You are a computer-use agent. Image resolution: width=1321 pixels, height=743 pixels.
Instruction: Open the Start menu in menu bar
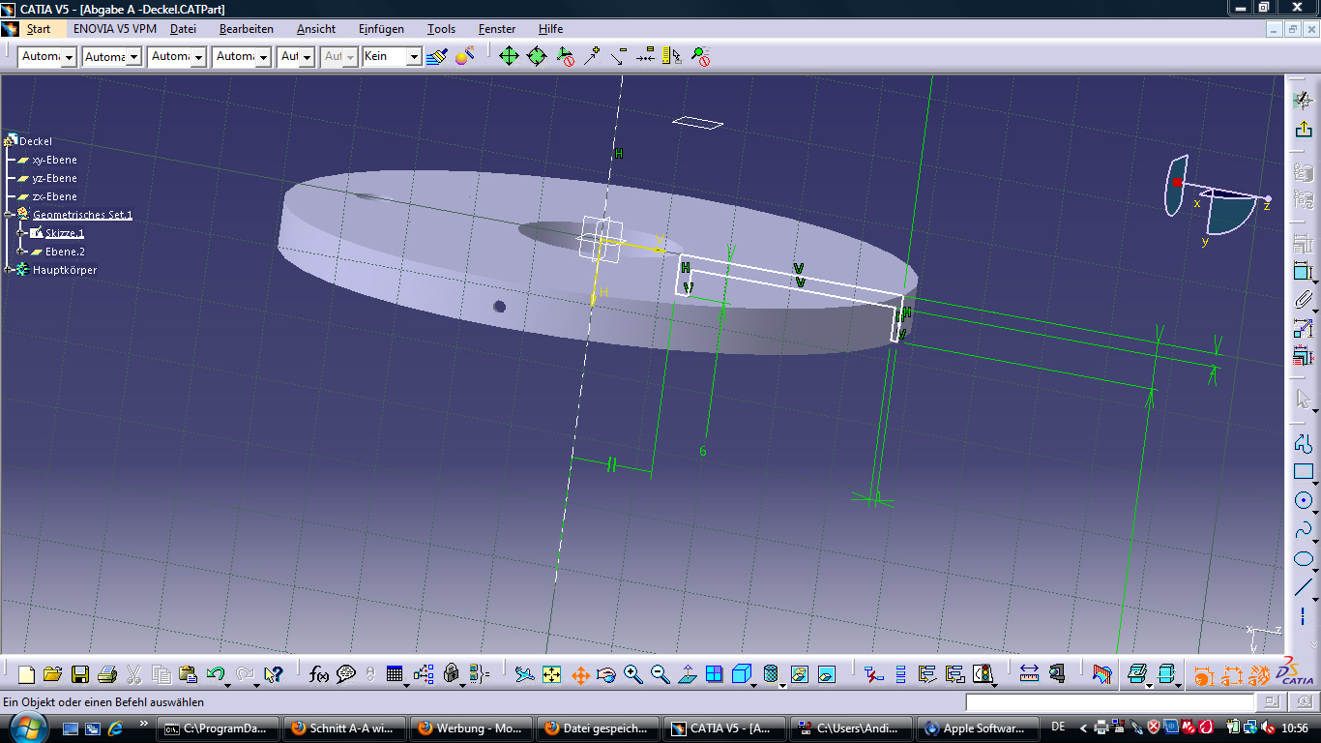39,29
